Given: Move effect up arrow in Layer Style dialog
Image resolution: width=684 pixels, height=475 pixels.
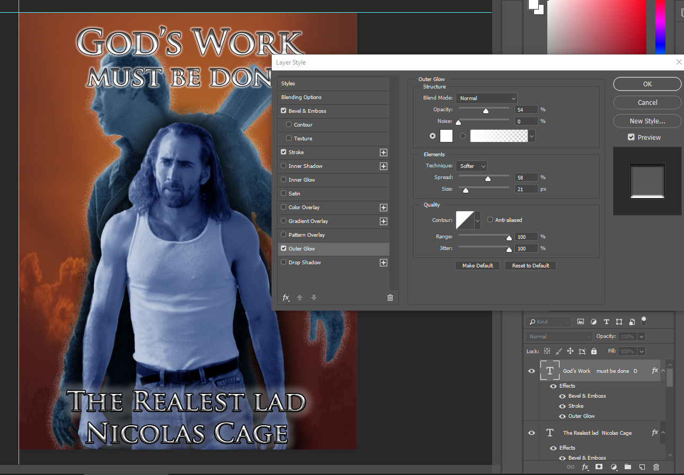Looking at the screenshot, I should pyautogui.click(x=299, y=298).
